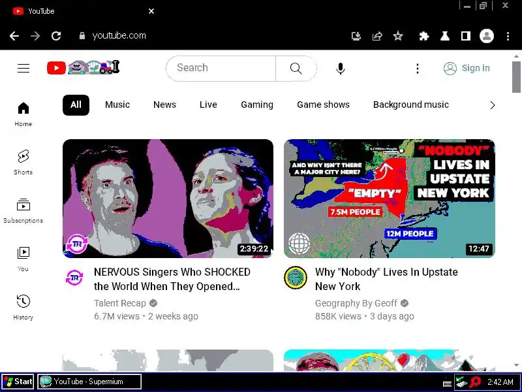Screen dimensions: 522x392
Task: Open the Geography By Geoff channel name
Action: (356, 303)
